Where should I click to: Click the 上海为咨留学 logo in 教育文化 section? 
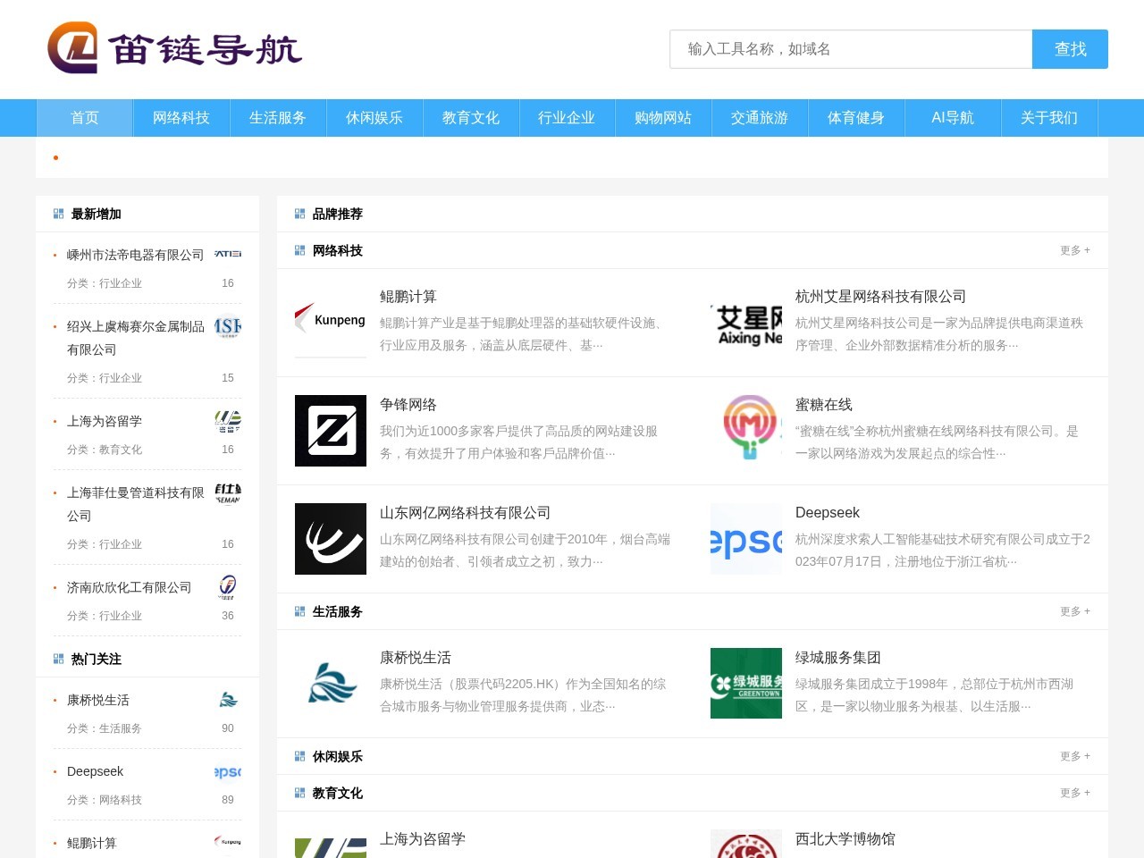click(x=331, y=844)
